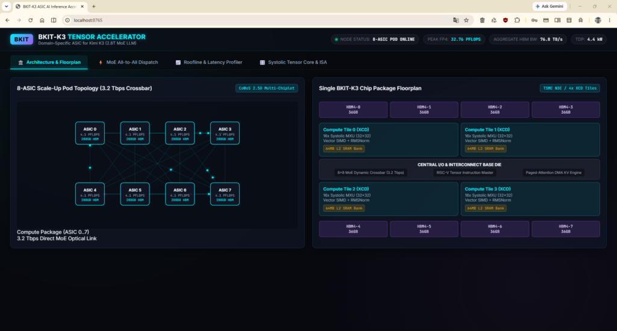Click the translate page icon

pyautogui.click(x=456, y=20)
